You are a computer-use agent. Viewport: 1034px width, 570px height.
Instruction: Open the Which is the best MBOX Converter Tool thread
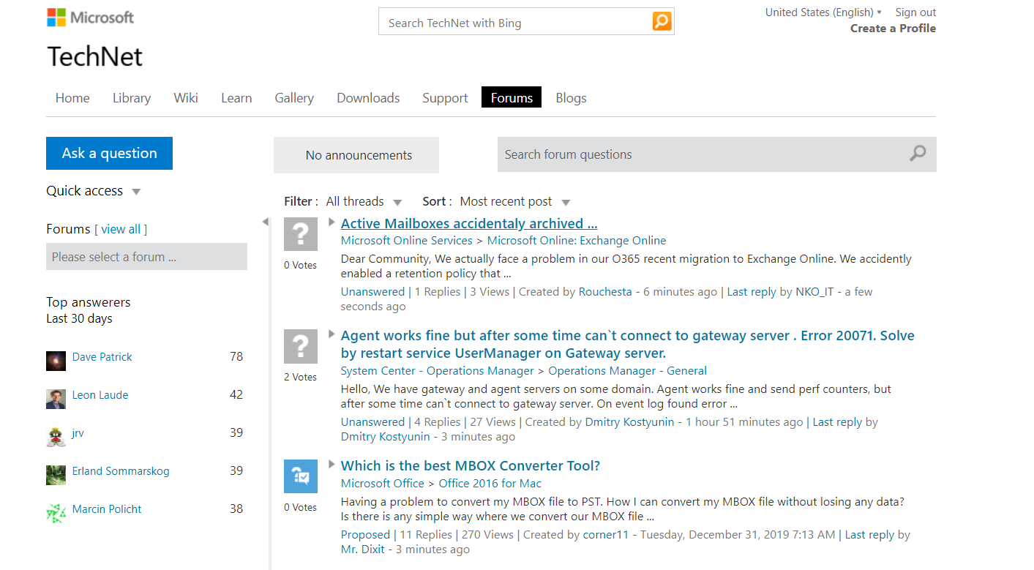[471, 465]
